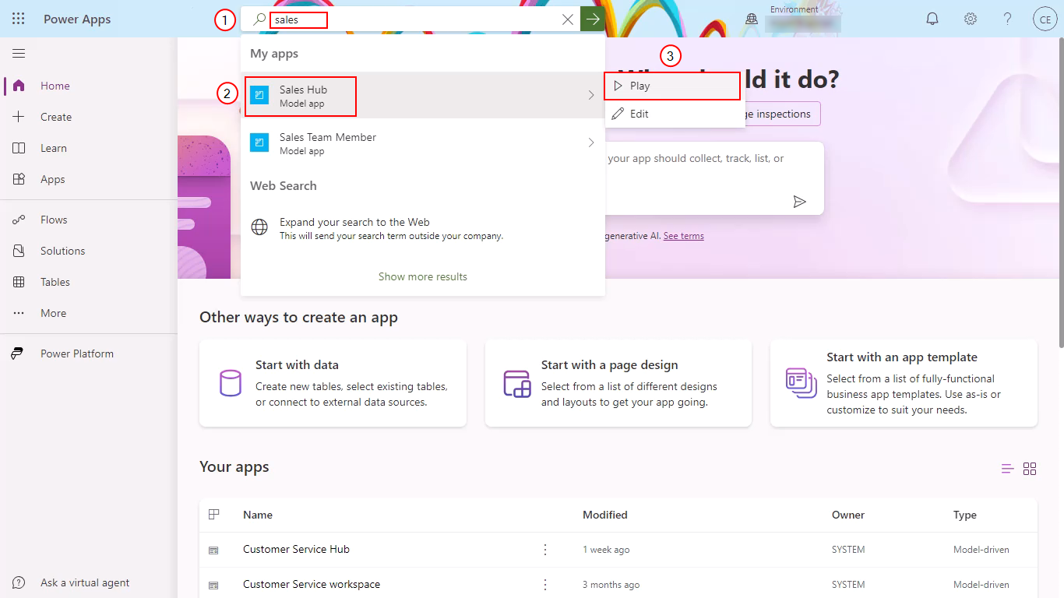This screenshot has width=1064, height=598.
Task: Open the environment picker icon
Action: [x=752, y=19]
